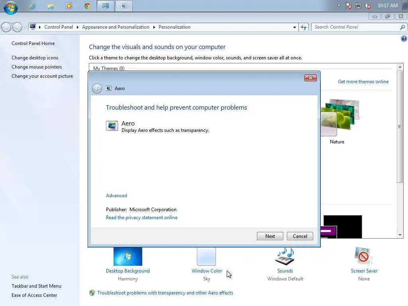
Task: Open Taskbar and Start Menu link
Action: (36, 286)
